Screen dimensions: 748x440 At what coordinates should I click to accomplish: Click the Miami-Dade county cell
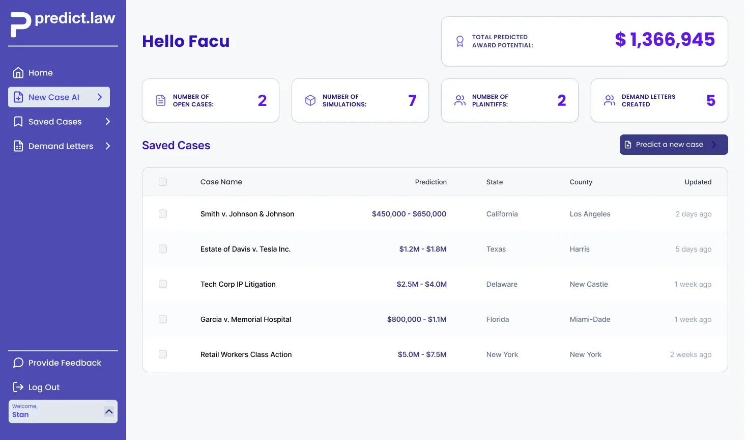pos(590,319)
